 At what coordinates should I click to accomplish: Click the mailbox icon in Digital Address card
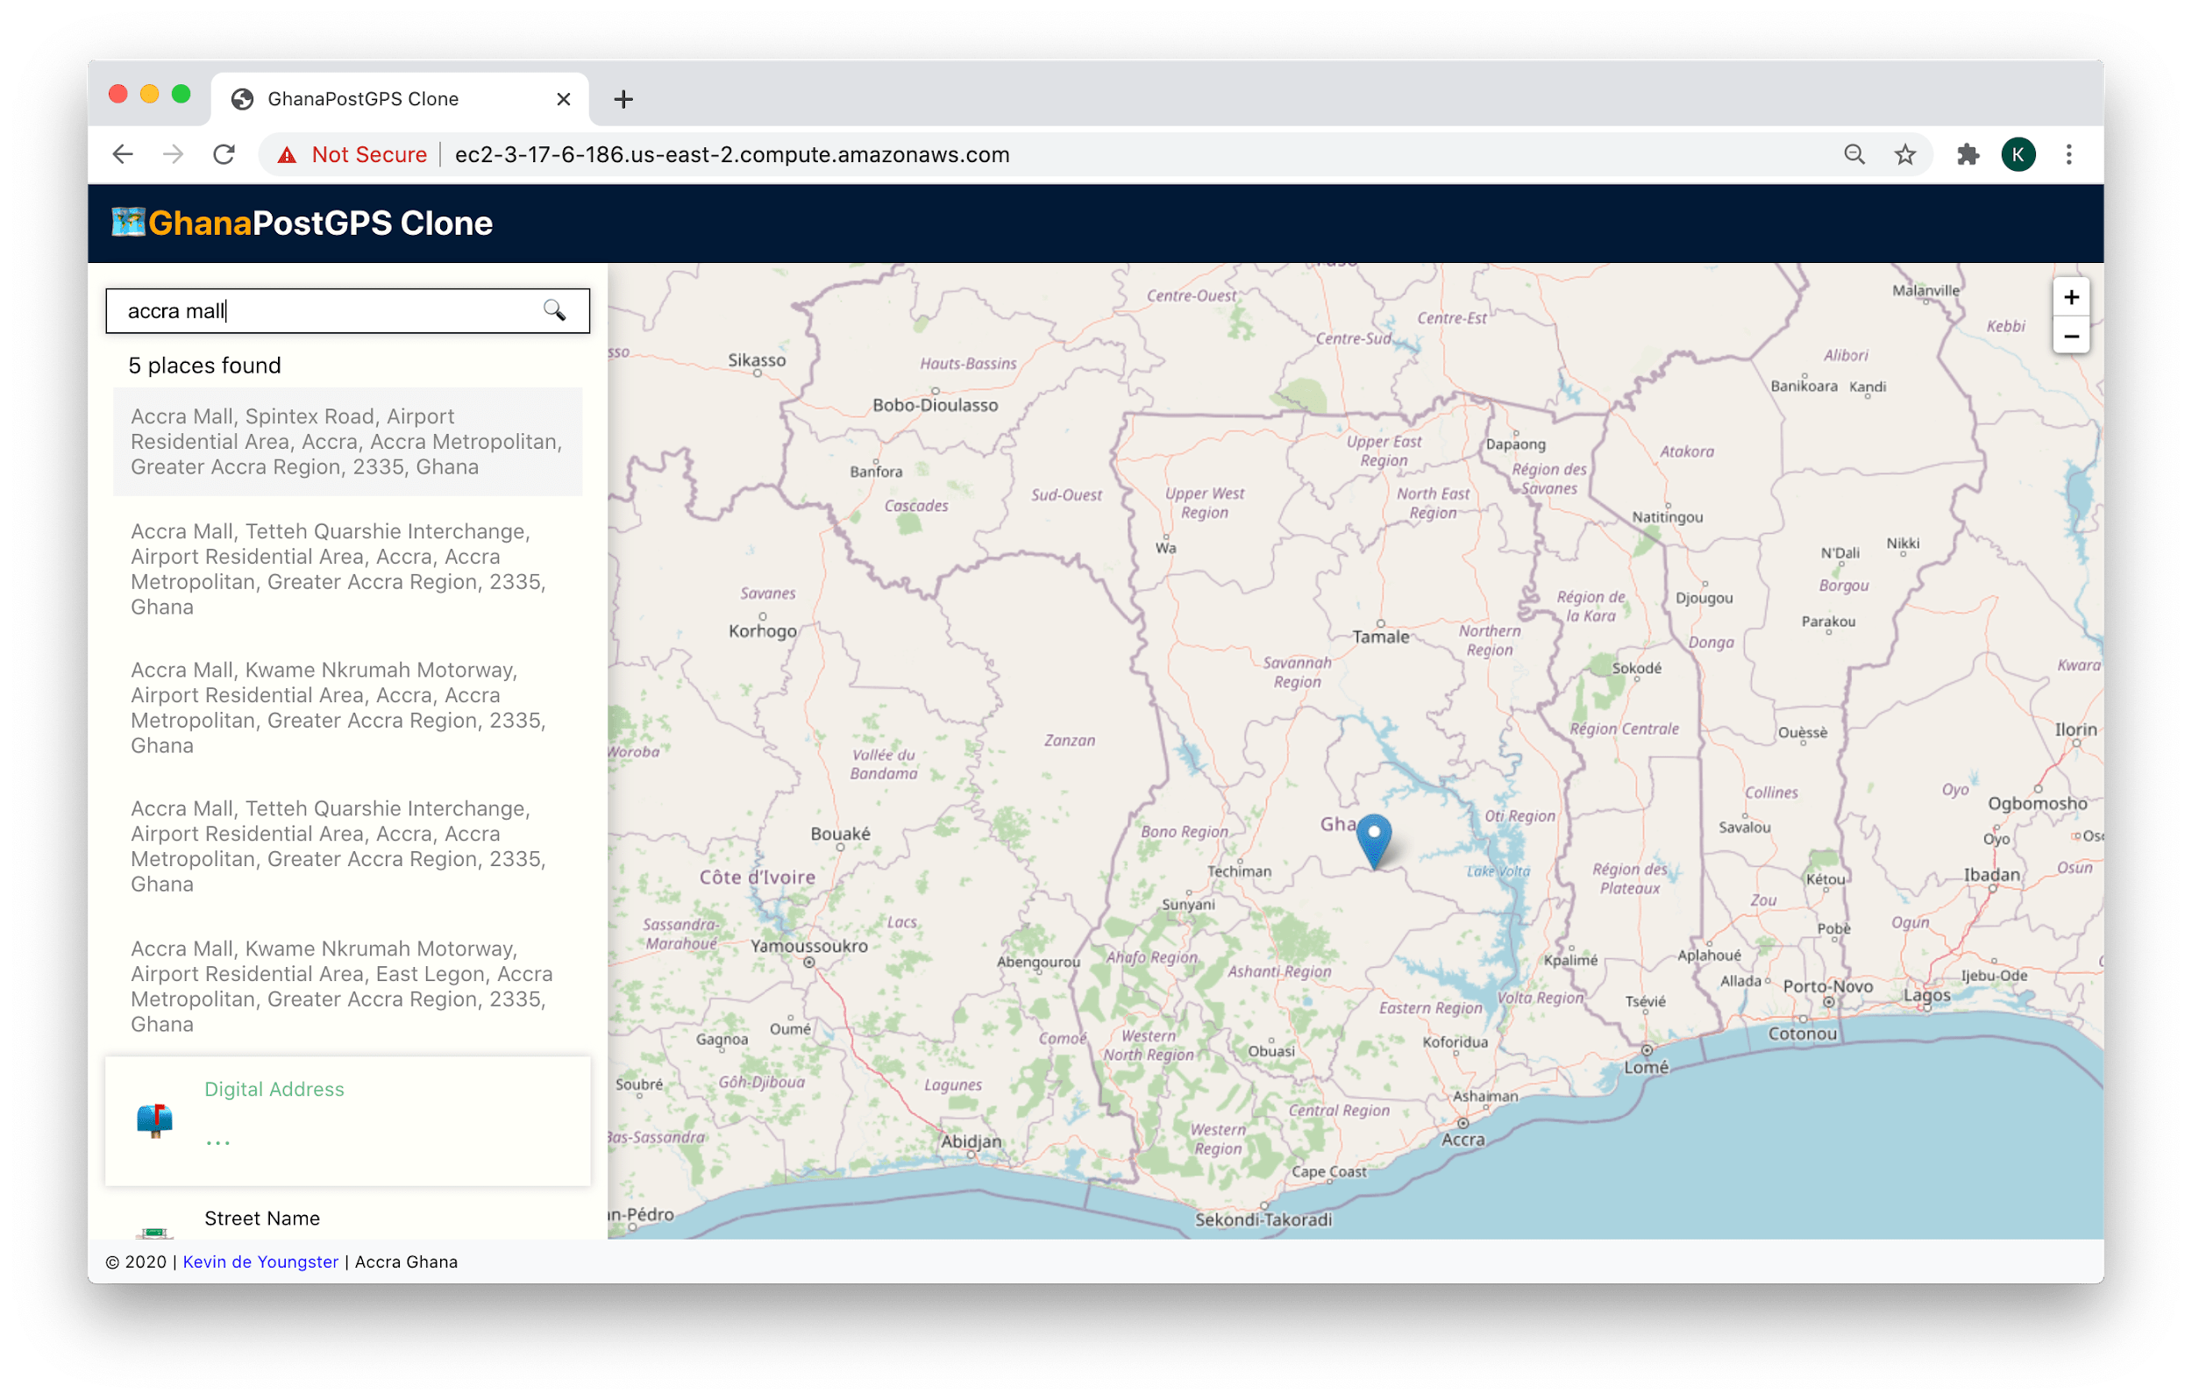(x=154, y=1119)
